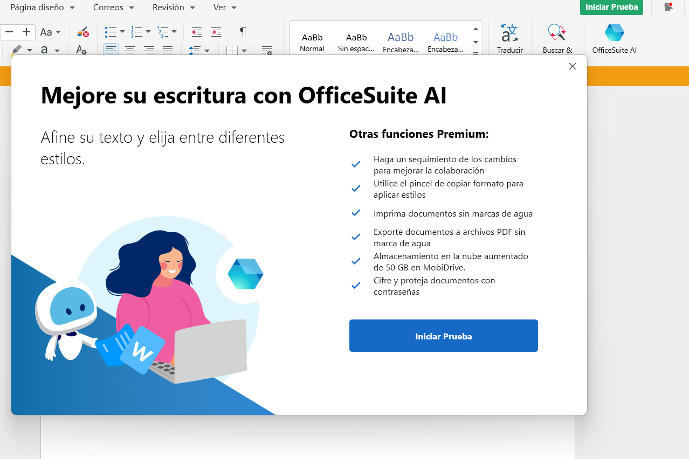This screenshot has width=689, height=459.
Task: Click the dialog title 'Mejore su escritura con OfficeSuite AI'
Action: coord(244,96)
